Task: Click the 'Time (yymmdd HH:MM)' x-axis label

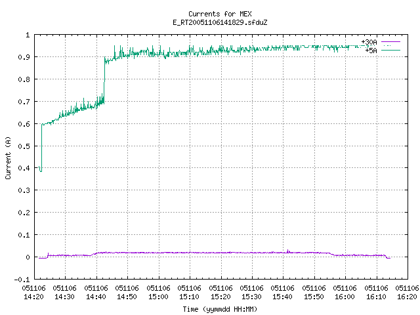Action: [x=220, y=309]
